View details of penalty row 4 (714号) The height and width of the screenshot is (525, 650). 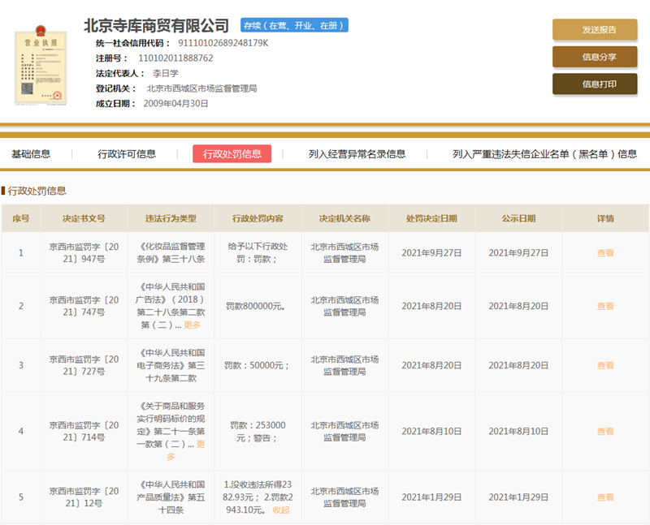tap(605, 432)
